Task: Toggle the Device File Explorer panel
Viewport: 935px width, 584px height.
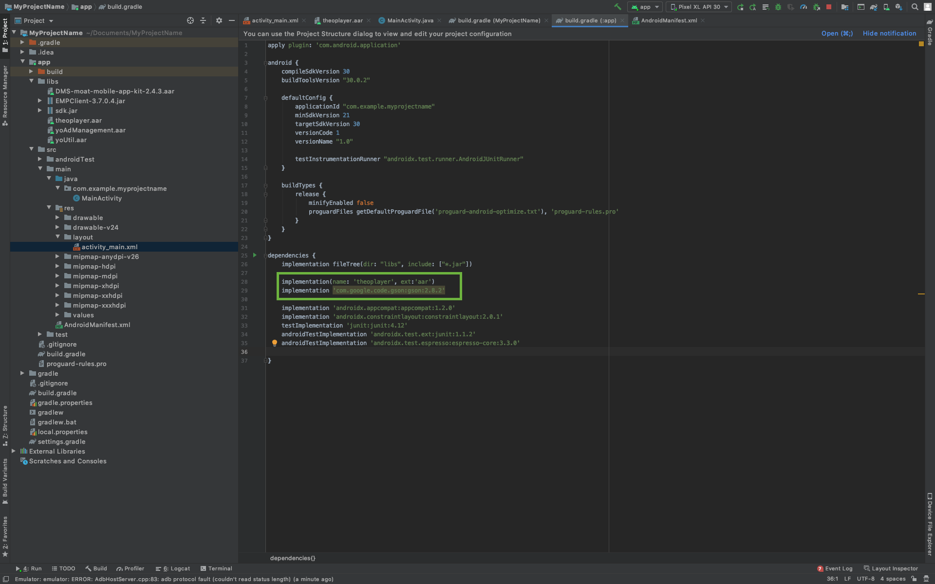Action: pos(929,525)
